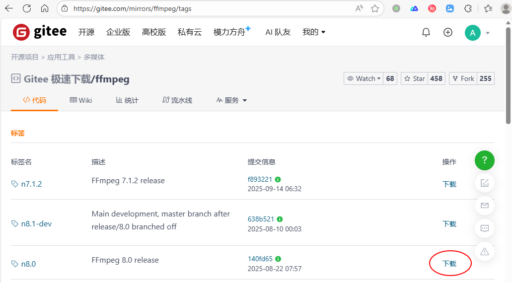Open the blue A extension icon
Viewport: 512px width, 283px height.
414,8
